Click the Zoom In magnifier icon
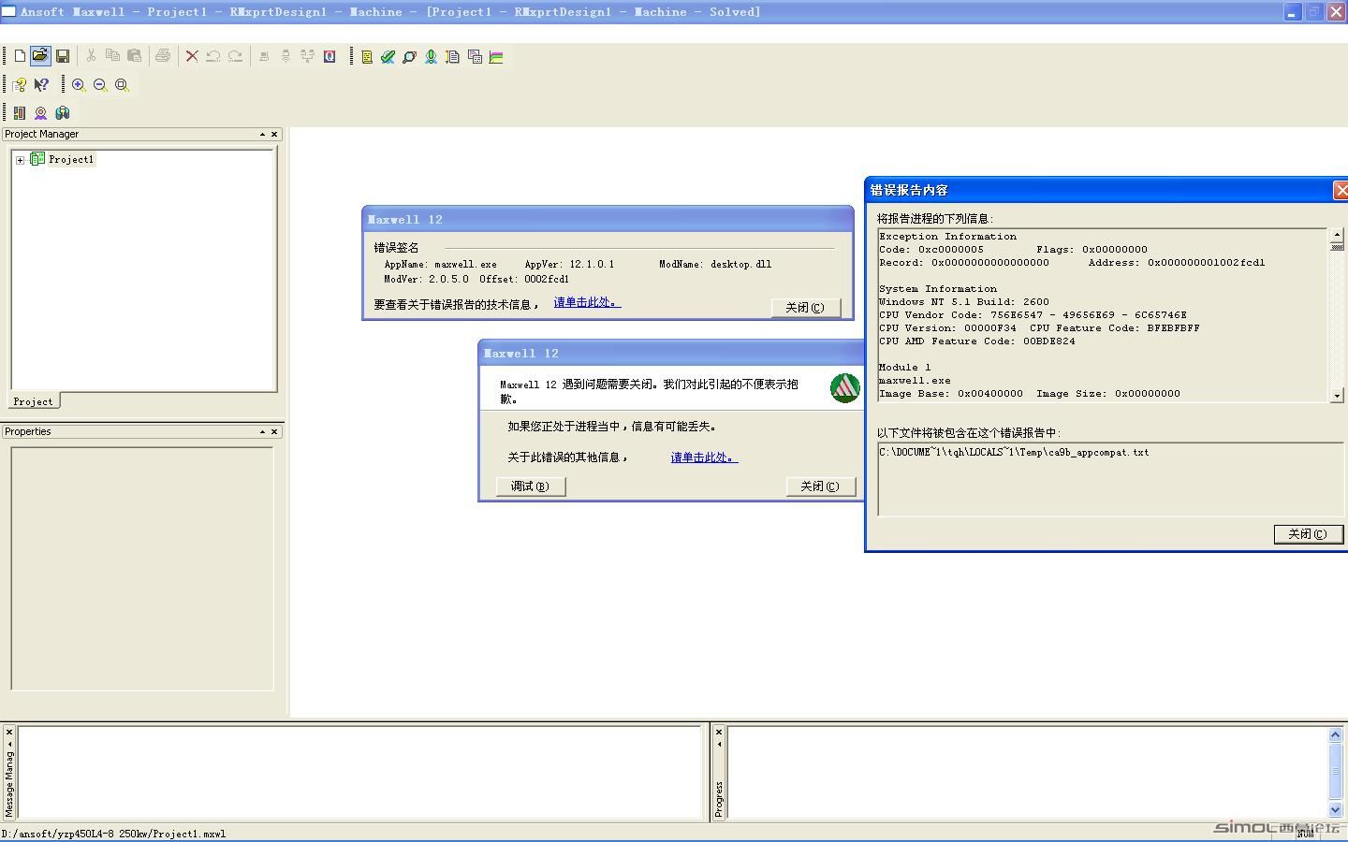 pyautogui.click(x=79, y=84)
